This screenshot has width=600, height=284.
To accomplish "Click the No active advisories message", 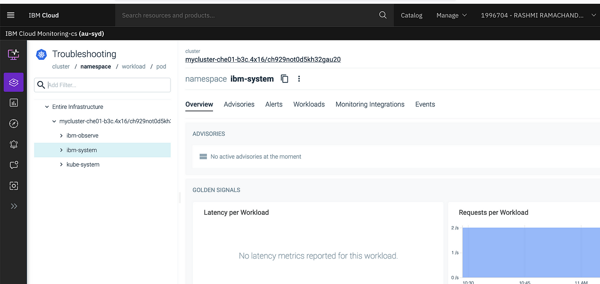I will tap(256, 157).
